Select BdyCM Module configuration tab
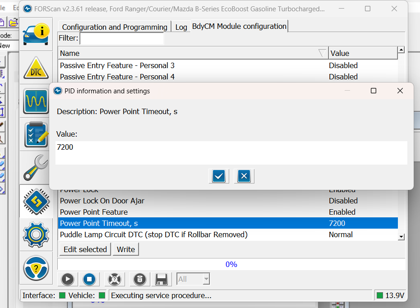 pos(239,26)
